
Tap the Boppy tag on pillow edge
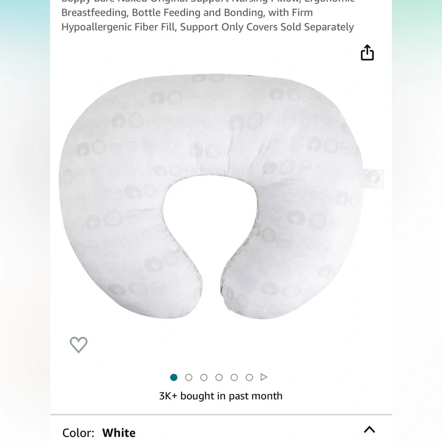coord(374,179)
